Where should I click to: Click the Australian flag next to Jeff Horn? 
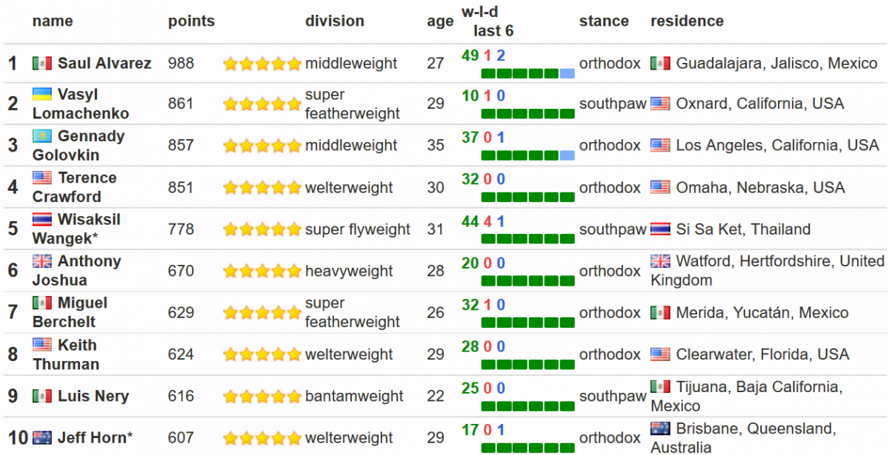click(x=42, y=437)
